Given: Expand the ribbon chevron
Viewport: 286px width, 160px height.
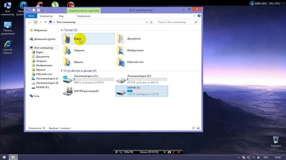Looking at the screenshot, I should pyautogui.click(x=194, y=16).
